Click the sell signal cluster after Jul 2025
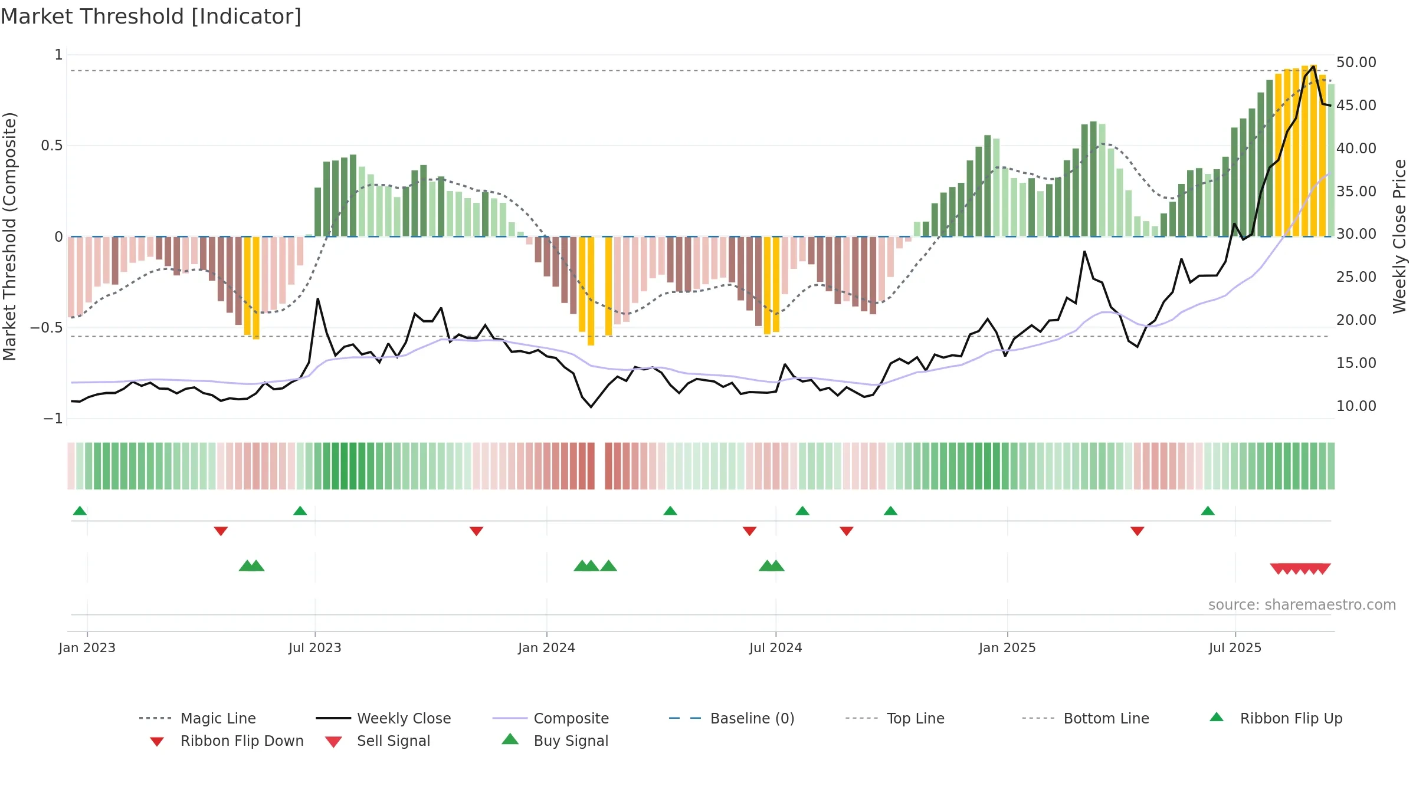Screen dimensions: 1416x796 click(1300, 568)
